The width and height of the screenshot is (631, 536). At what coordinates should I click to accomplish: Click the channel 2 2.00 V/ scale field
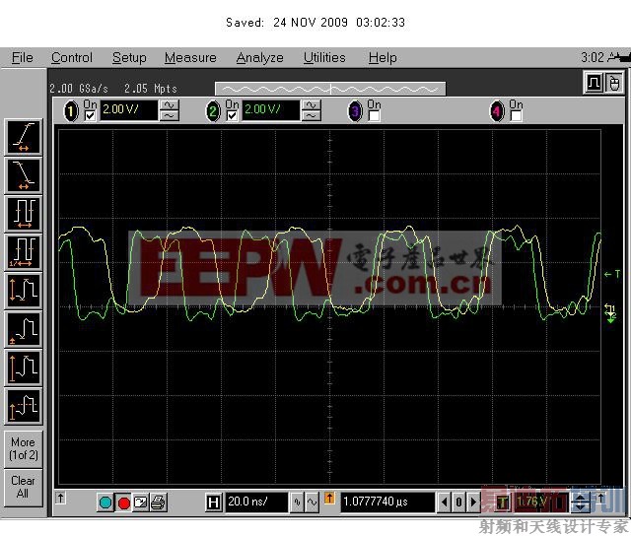coord(270,110)
